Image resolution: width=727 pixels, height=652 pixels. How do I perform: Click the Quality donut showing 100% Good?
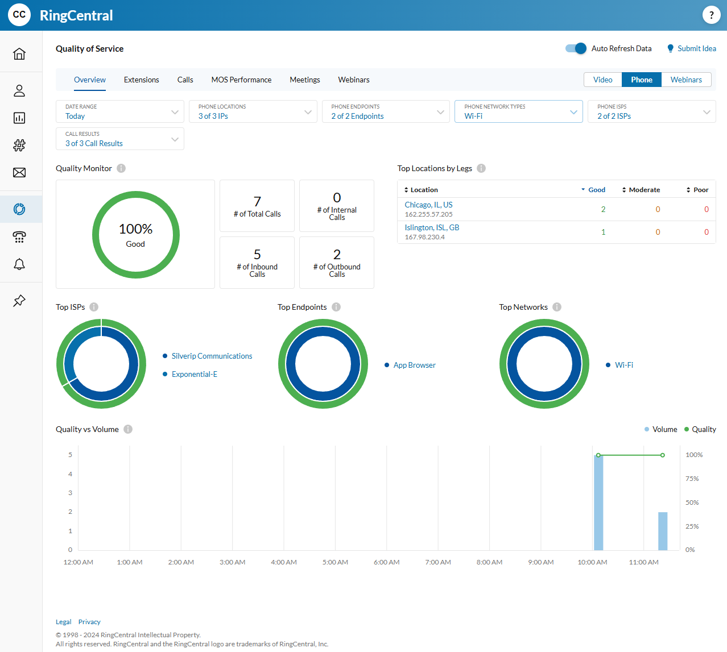point(135,234)
